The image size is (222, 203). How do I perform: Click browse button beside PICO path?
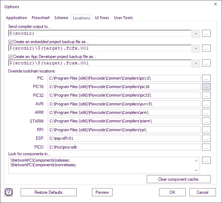[x=206, y=147]
